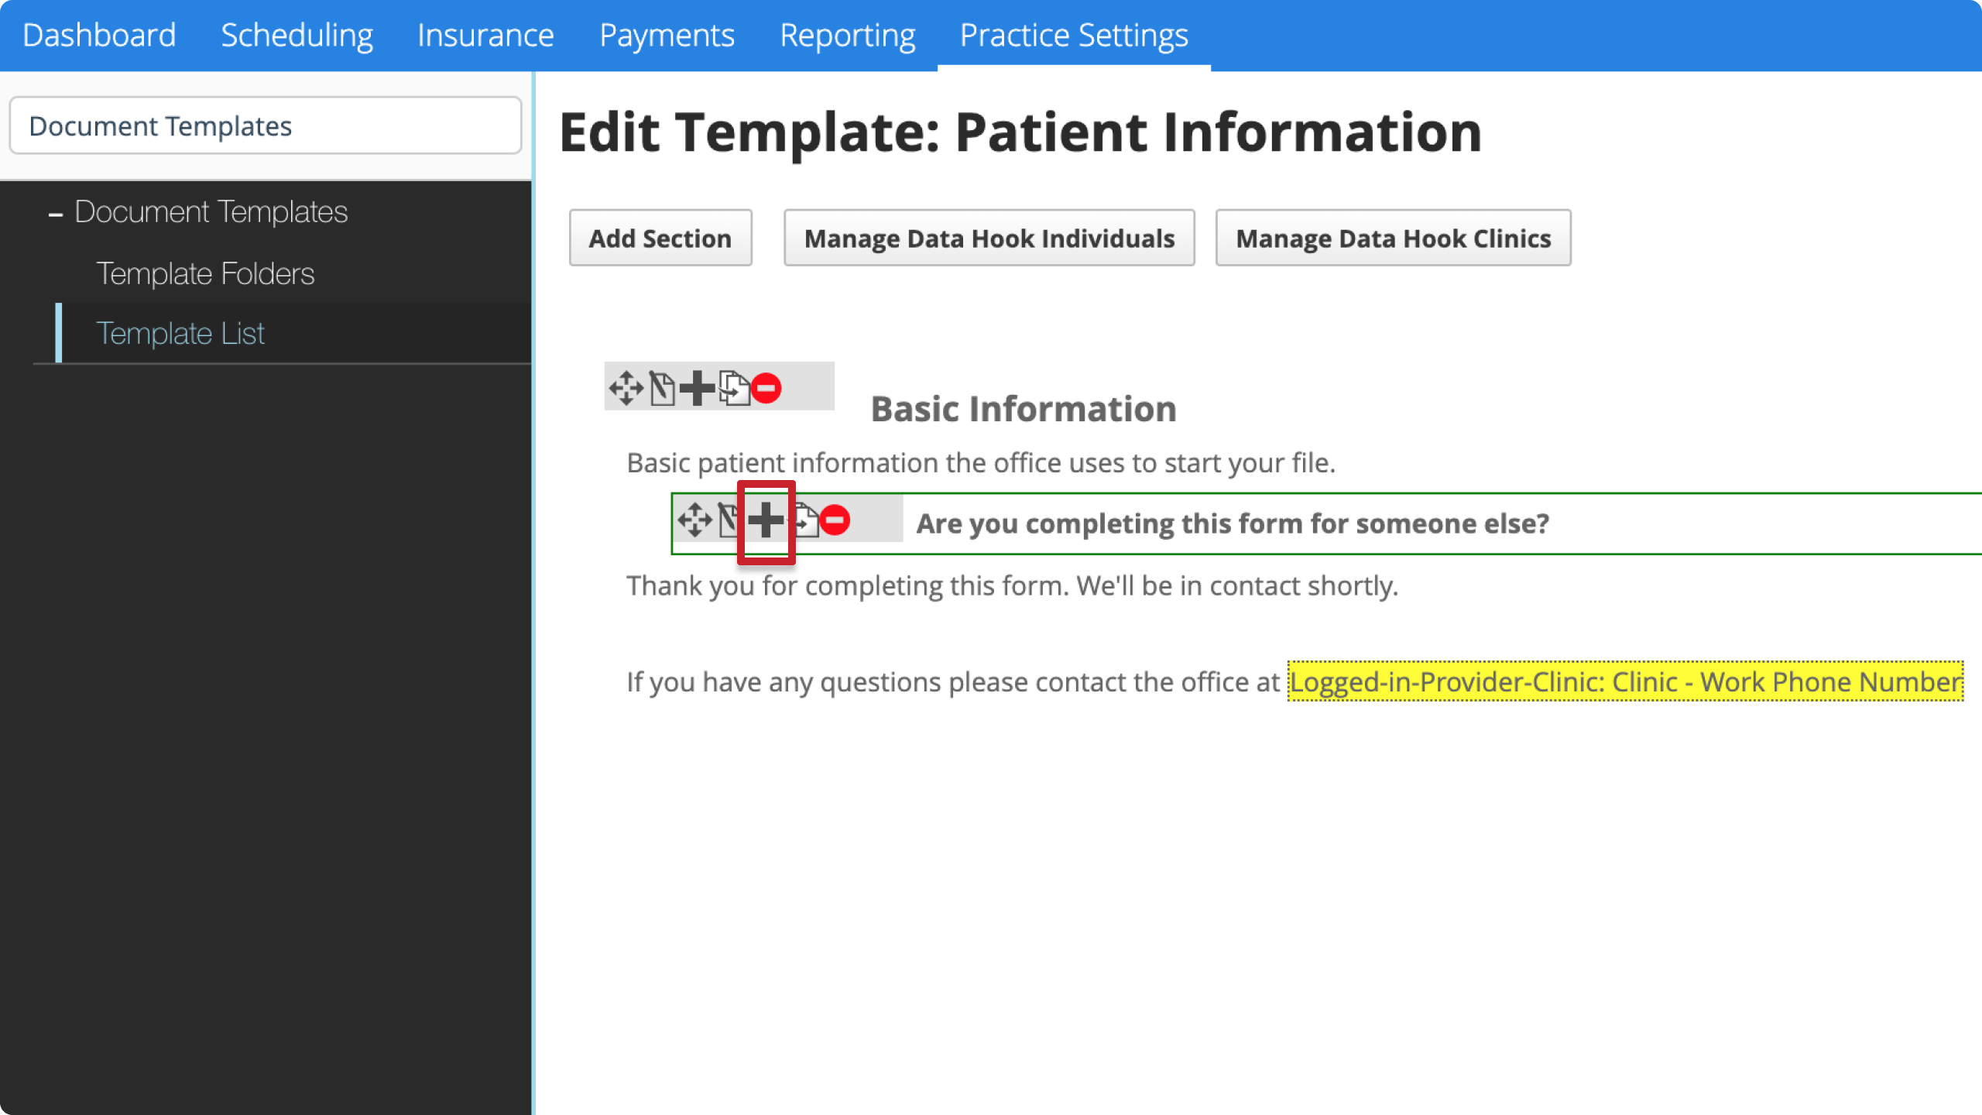Delete the nested question row using red minus icon
The width and height of the screenshot is (1982, 1115).
pyautogui.click(x=836, y=520)
